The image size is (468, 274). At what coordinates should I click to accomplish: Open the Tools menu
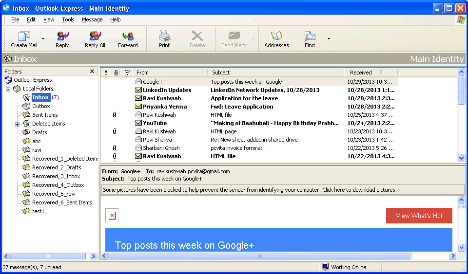[x=68, y=19]
